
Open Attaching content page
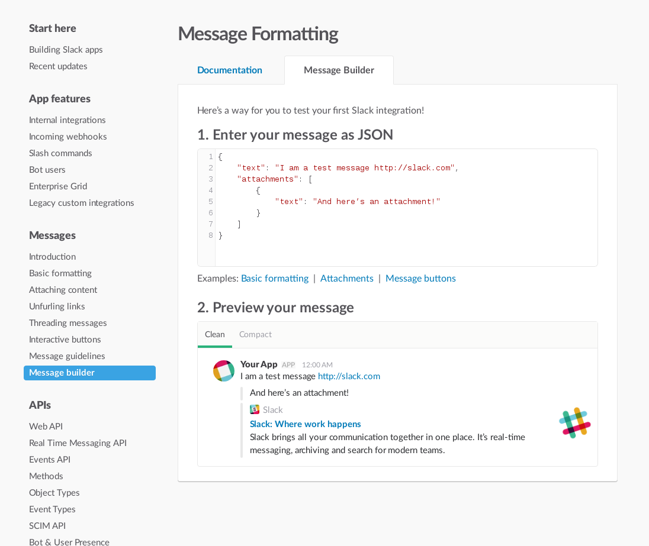click(63, 289)
